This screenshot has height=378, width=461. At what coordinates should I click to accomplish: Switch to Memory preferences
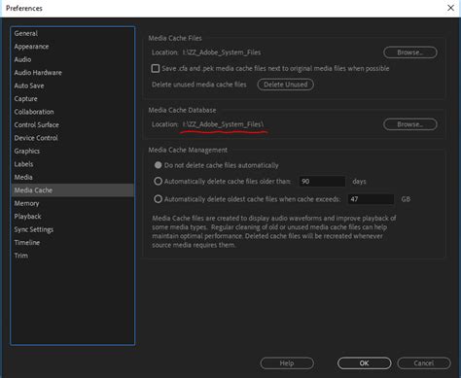[26, 203]
